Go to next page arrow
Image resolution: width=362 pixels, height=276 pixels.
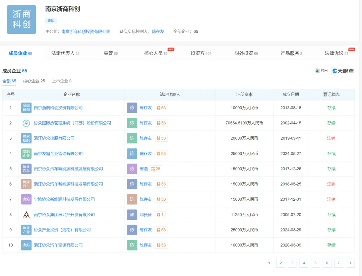[350, 263]
